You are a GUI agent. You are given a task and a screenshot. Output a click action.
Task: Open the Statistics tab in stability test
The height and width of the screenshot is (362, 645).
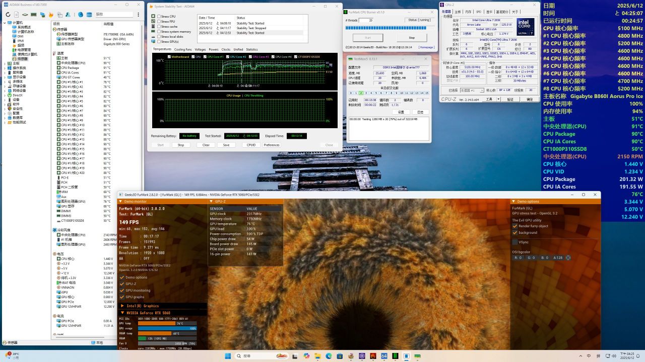click(x=251, y=49)
